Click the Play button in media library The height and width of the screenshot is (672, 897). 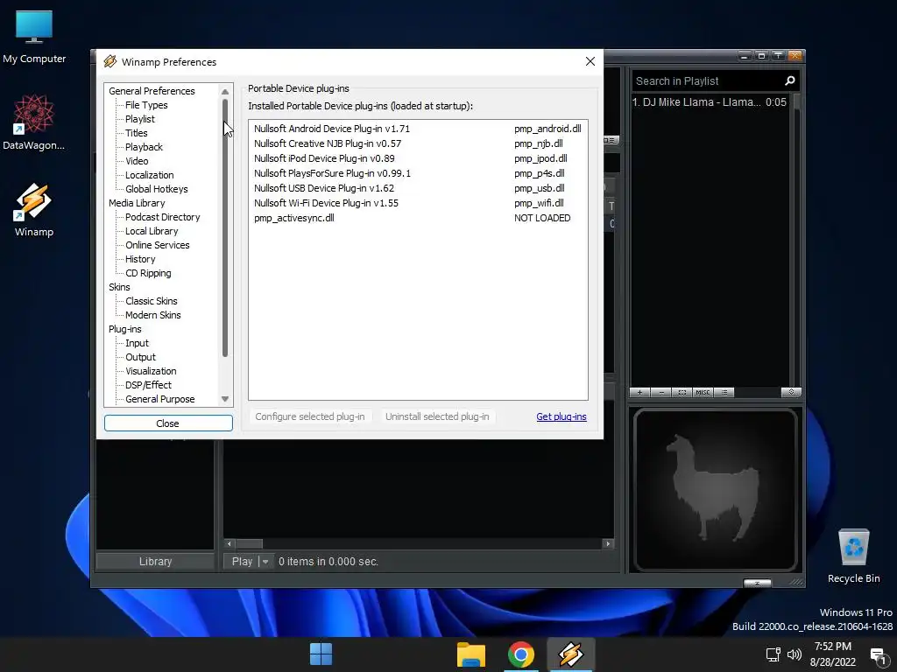[242, 562]
